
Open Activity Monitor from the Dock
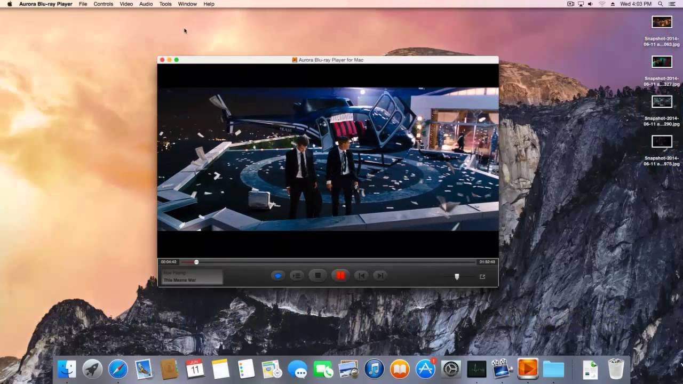(x=476, y=369)
